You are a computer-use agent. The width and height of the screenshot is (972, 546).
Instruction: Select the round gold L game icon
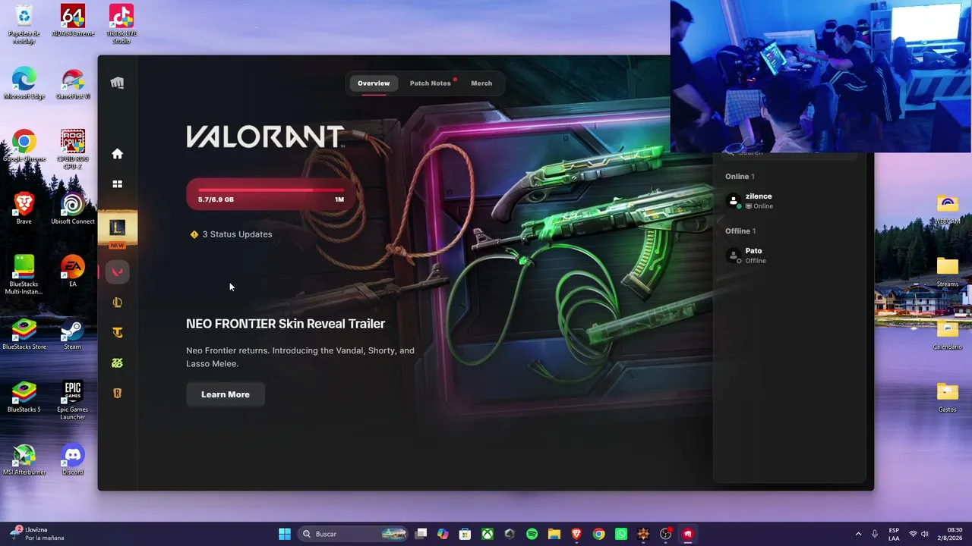(x=117, y=303)
